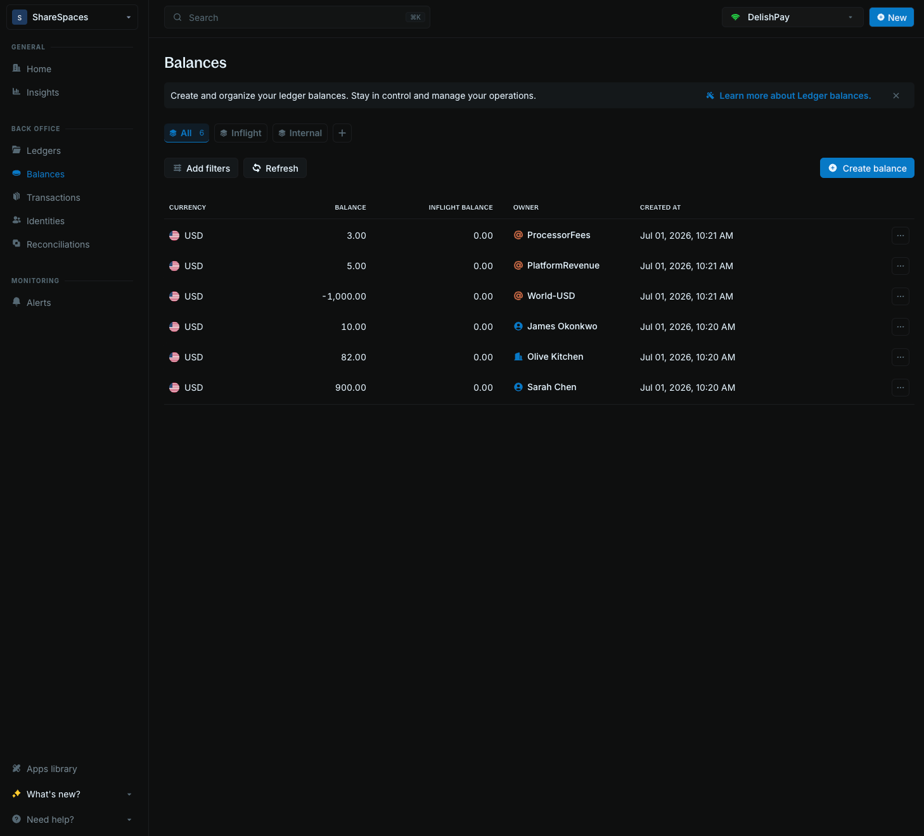Click the Currency column header
This screenshot has height=836, width=924.
pyautogui.click(x=188, y=208)
